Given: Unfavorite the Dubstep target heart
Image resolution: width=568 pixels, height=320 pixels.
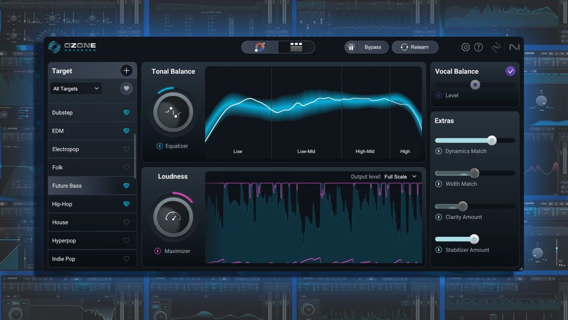Looking at the screenshot, I should pyautogui.click(x=126, y=112).
